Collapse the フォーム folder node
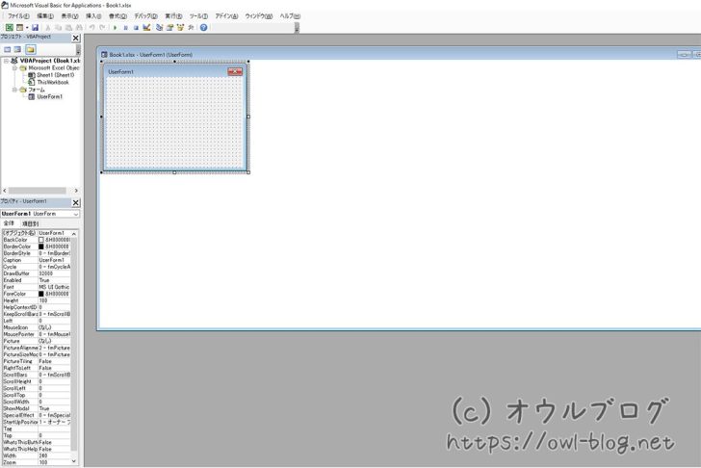The height and width of the screenshot is (468, 701). (x=14, y=90)
